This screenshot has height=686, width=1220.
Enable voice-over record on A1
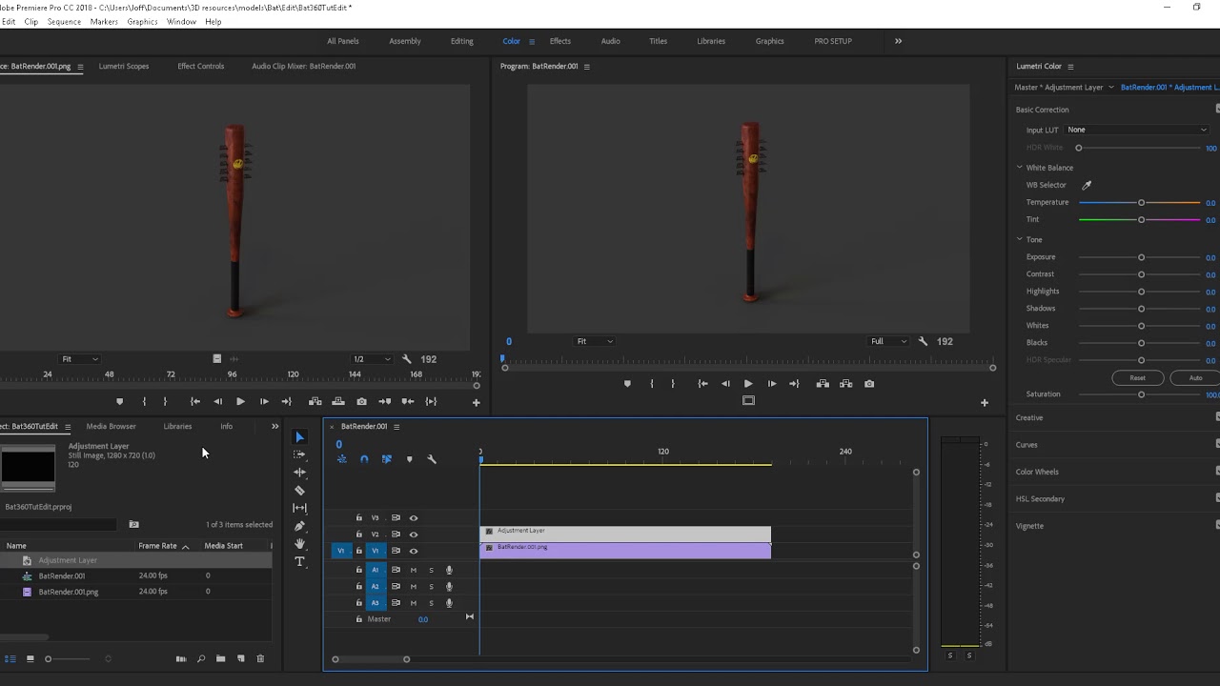coord(449,570)
